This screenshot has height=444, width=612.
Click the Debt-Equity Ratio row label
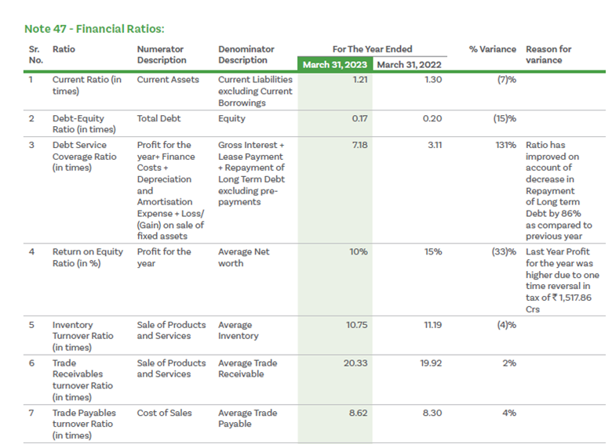pyautogui.click(x=84, y=124)
